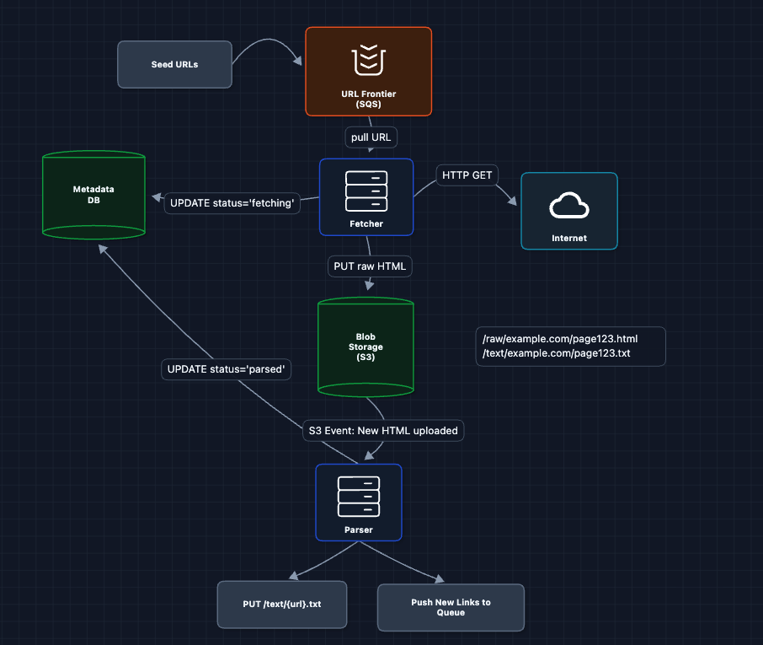The width and height of the screenshot is (763, 645).
Task: Select the 'pull URL' edge label
Action: (x=369, y=137)
